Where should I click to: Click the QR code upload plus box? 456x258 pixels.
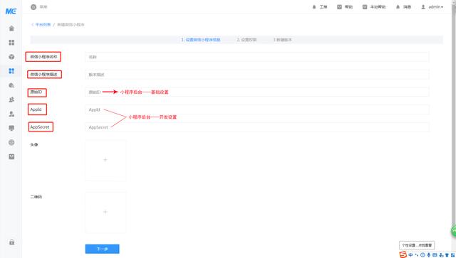[x=105, y=212]
